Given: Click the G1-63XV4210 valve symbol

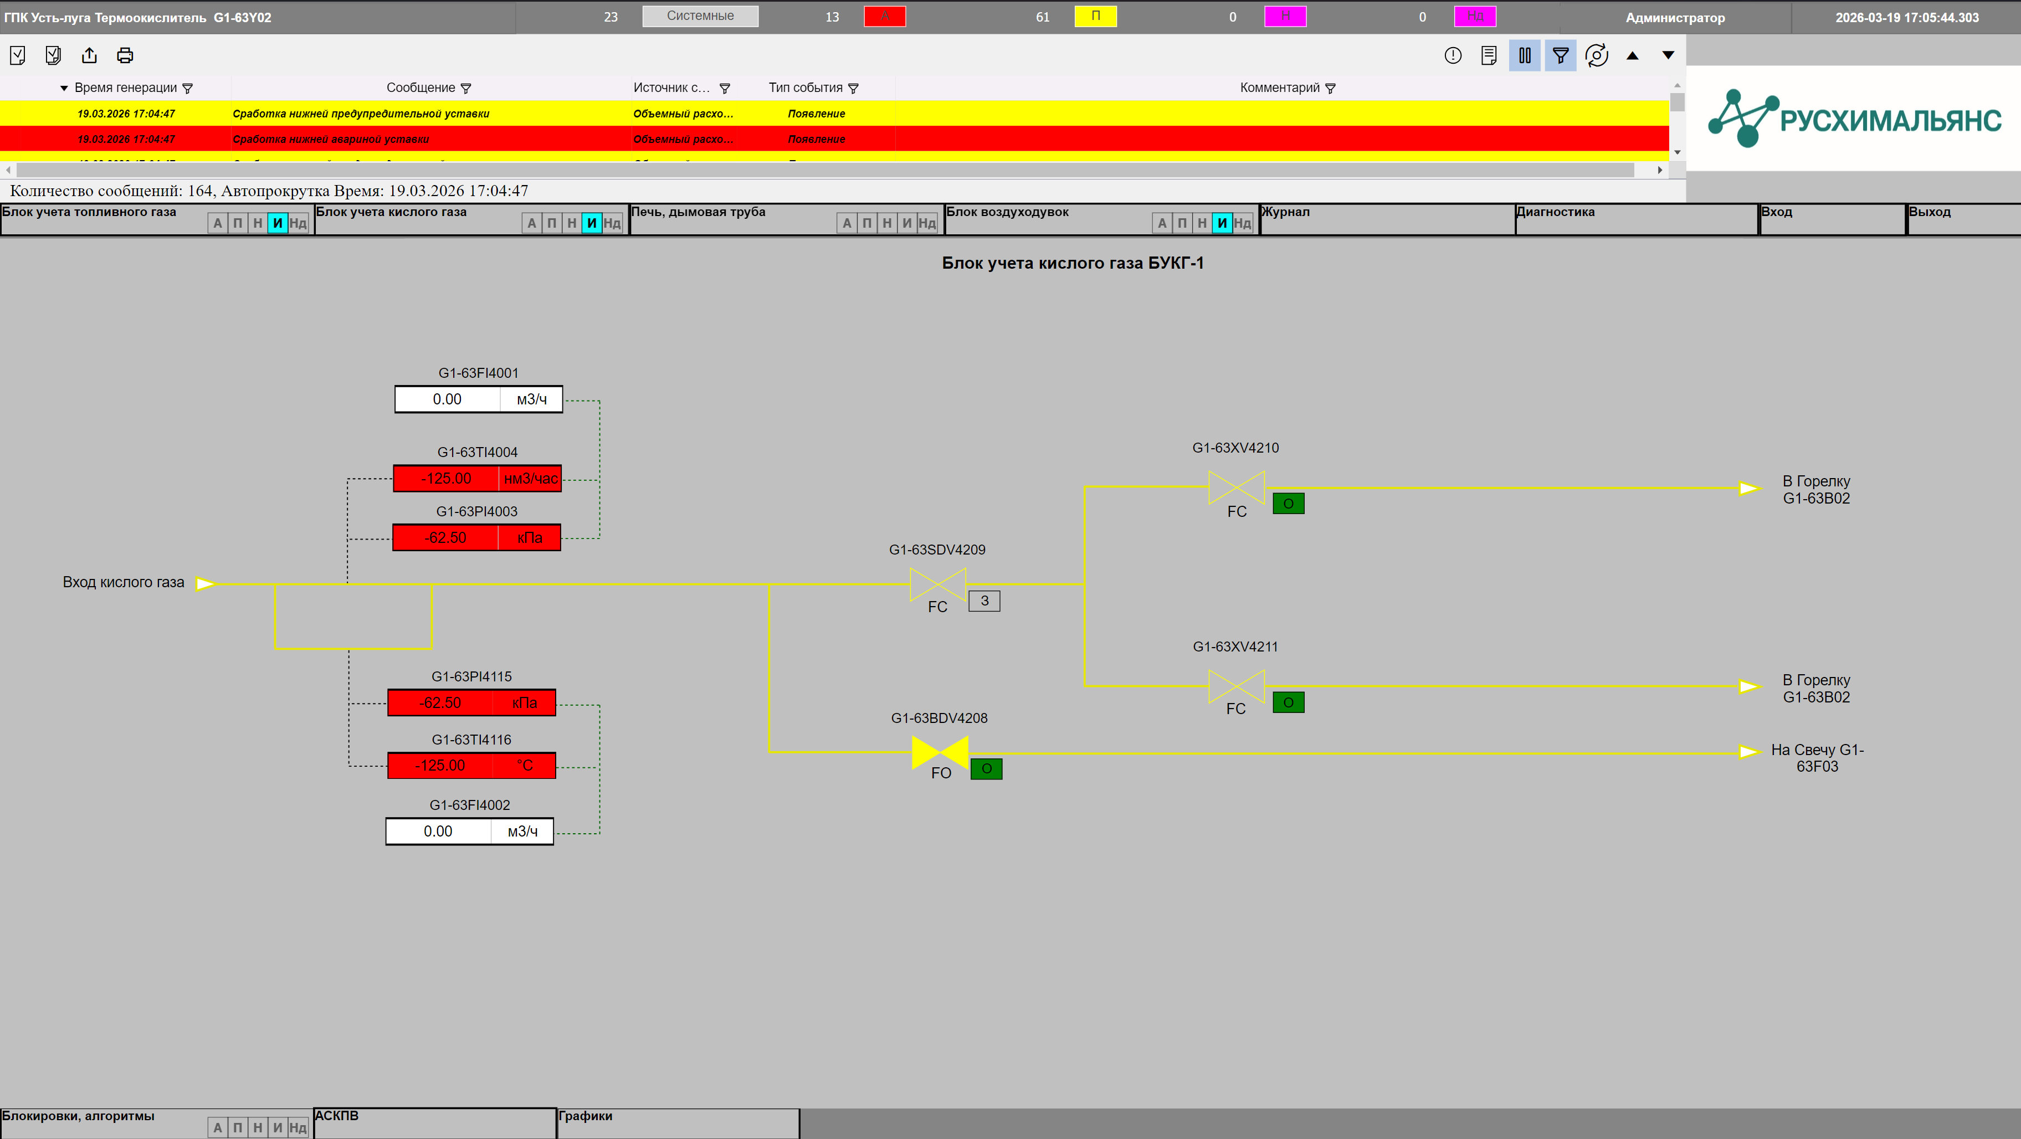Looking at the screenshot, I should [1237, 487].
